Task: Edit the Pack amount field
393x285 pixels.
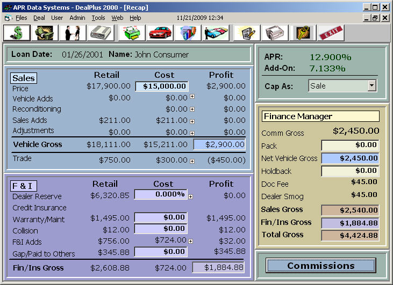Action: pyautogui.click(x=350, y=145)
